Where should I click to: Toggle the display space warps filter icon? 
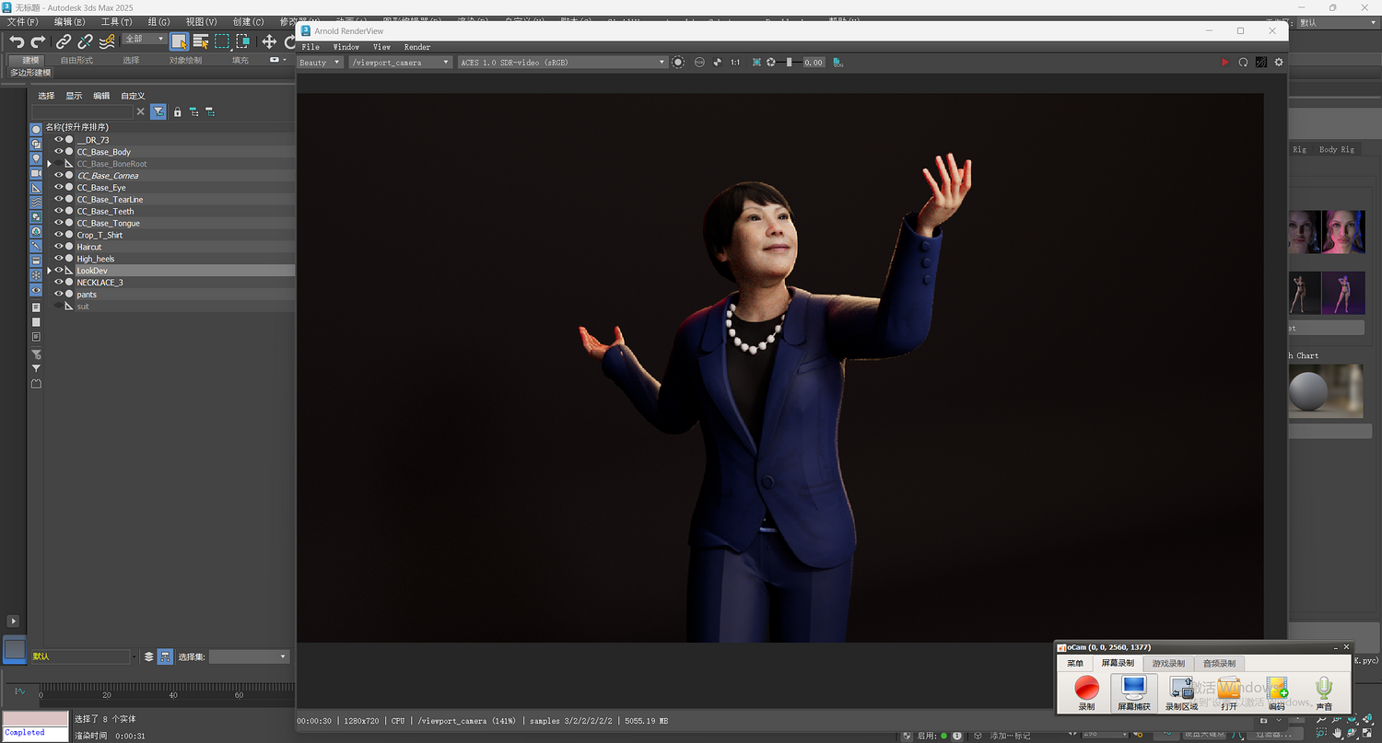[x=36, y=202]
